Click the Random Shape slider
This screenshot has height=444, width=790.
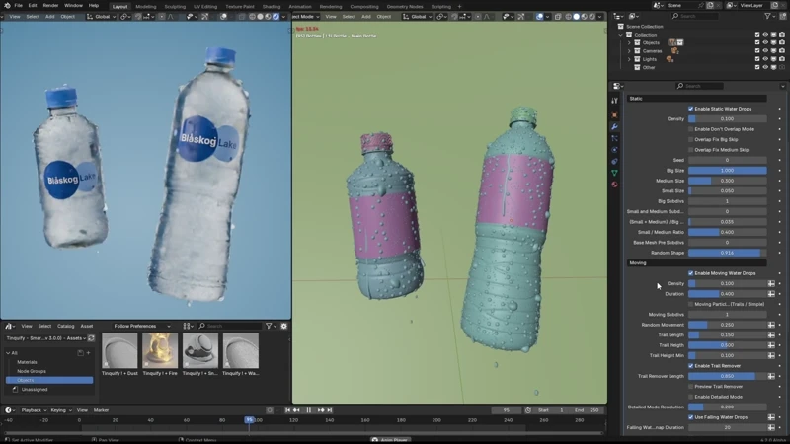(x=727, y=253)
